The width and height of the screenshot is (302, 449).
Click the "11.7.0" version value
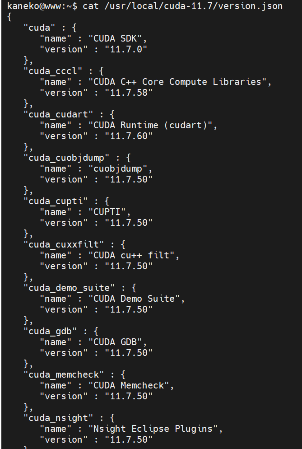point(125,49)
